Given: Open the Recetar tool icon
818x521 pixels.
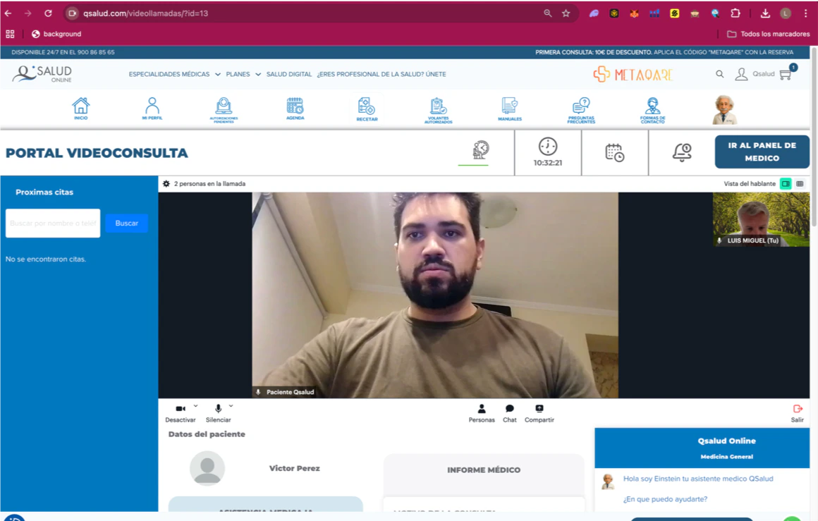Looking at the screenshot, I should [367, 107].
